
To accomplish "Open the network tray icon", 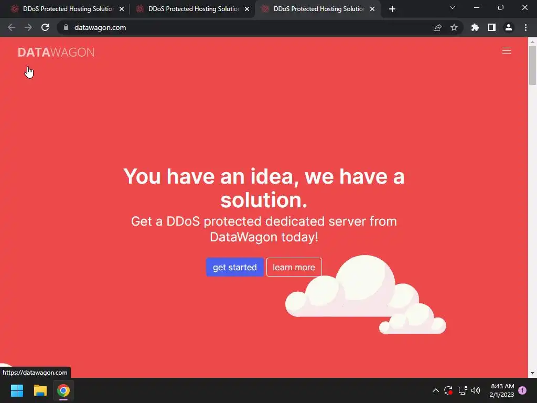I will pyautogui.click(x=463, y=390).
